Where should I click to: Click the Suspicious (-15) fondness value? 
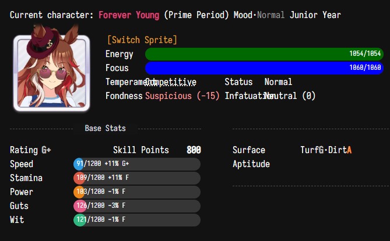[182, 96]
